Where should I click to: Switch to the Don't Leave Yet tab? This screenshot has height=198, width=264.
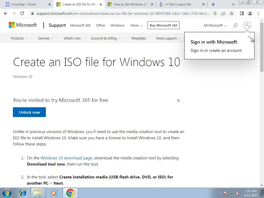click(182, 5)
